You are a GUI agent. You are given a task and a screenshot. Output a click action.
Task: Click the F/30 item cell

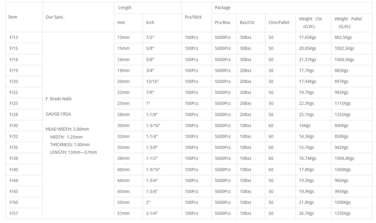(x=24, y=125)
